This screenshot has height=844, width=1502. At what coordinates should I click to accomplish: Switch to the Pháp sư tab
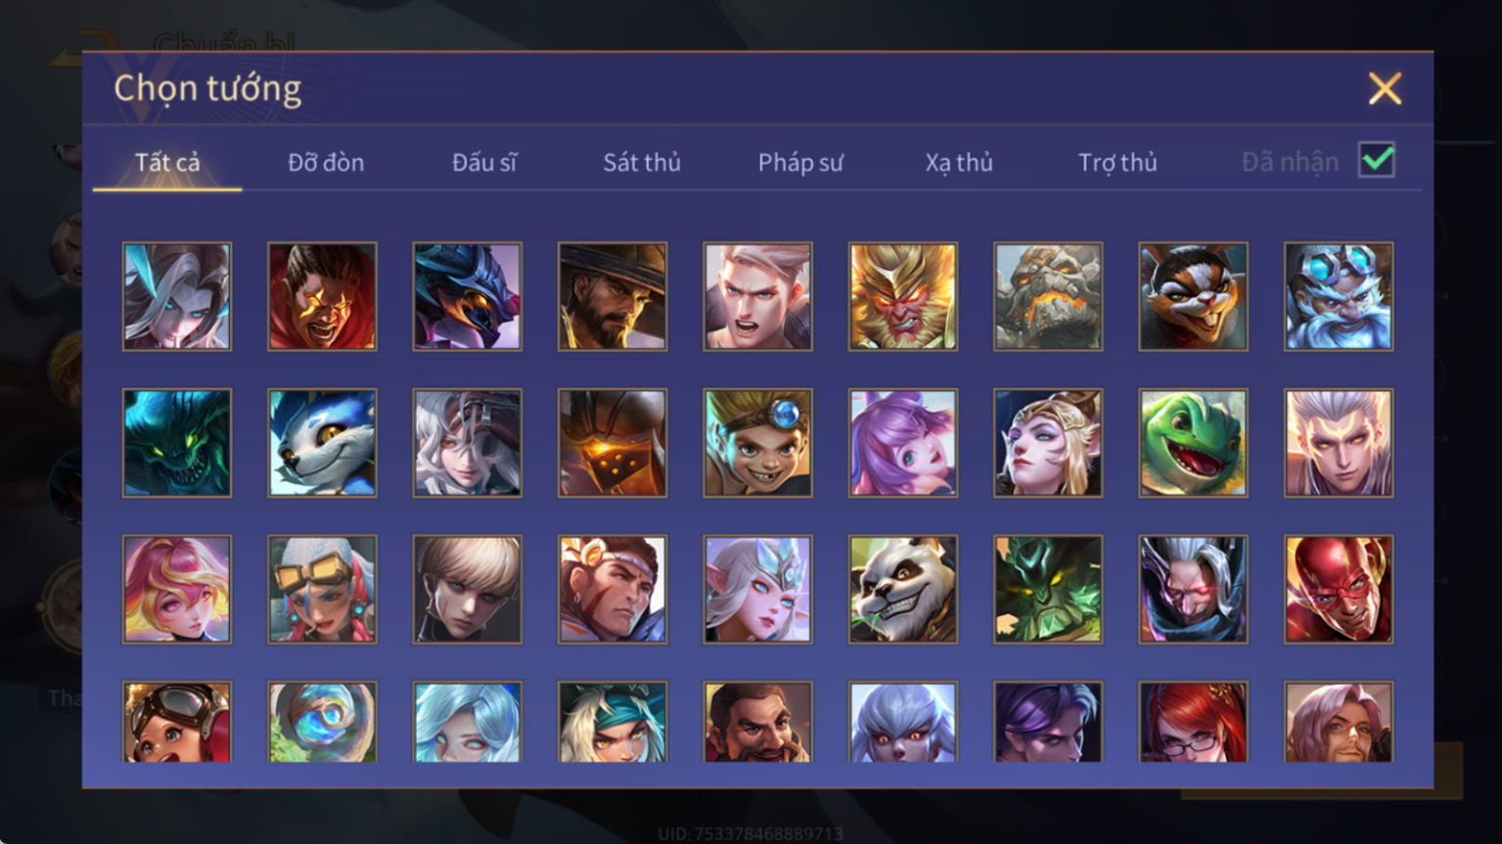click(x=800, y=162)
